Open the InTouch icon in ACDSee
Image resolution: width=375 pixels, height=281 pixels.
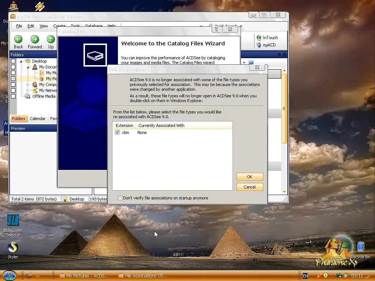pos(259,38)
